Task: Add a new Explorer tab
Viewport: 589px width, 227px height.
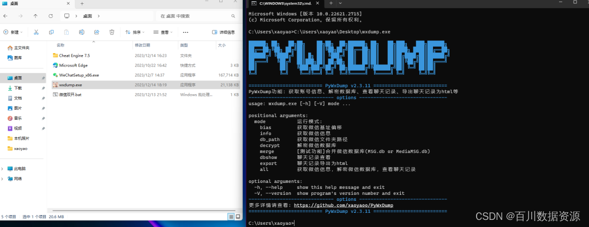Action: point(82,3)
